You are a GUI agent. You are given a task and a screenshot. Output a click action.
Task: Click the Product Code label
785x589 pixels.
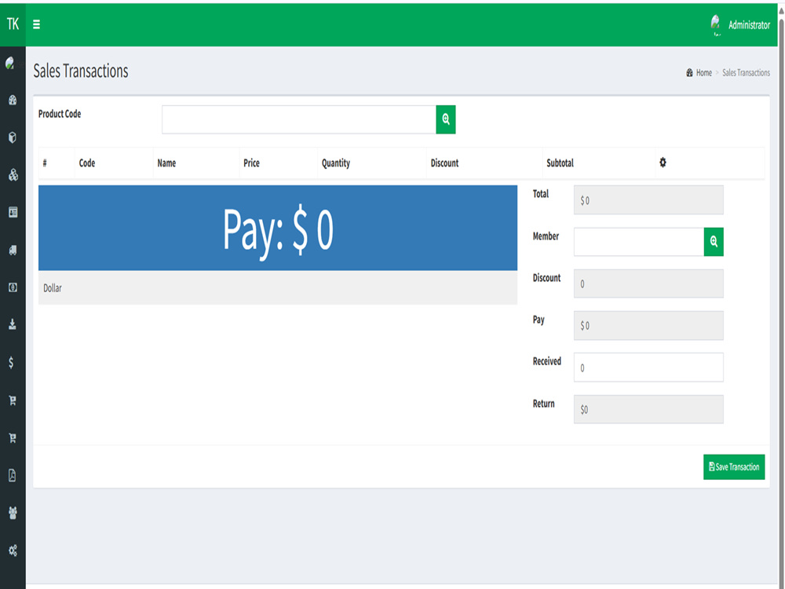60,114
